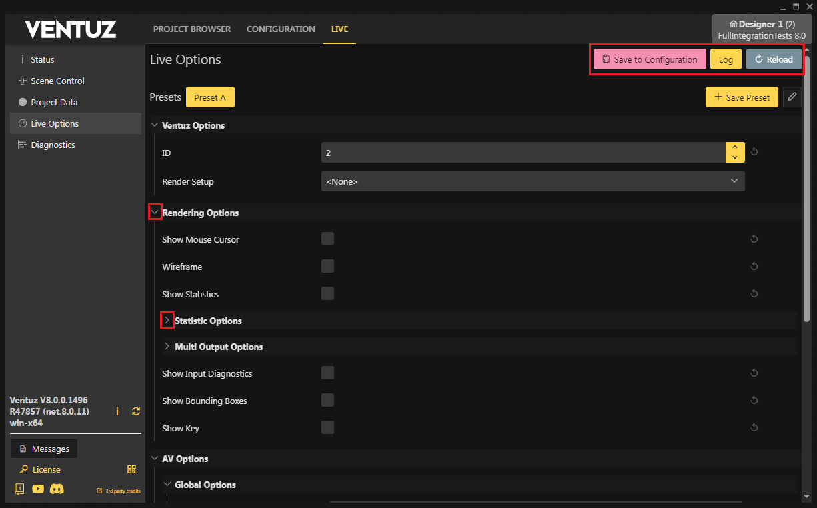This screenshot has width=817, height=508.
Task: Click the Save to Configuration button
Action: tap(649, 59)
